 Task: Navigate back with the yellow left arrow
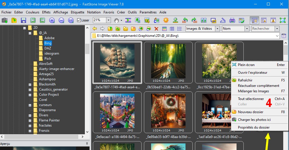pyautogui.click(x=95, y=29)
